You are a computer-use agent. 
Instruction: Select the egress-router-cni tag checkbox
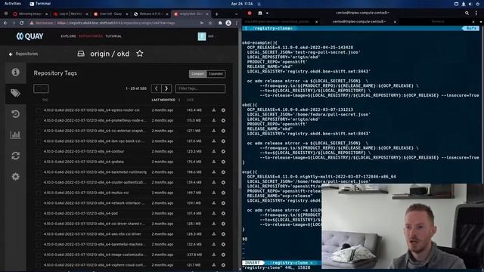[39, 110]
